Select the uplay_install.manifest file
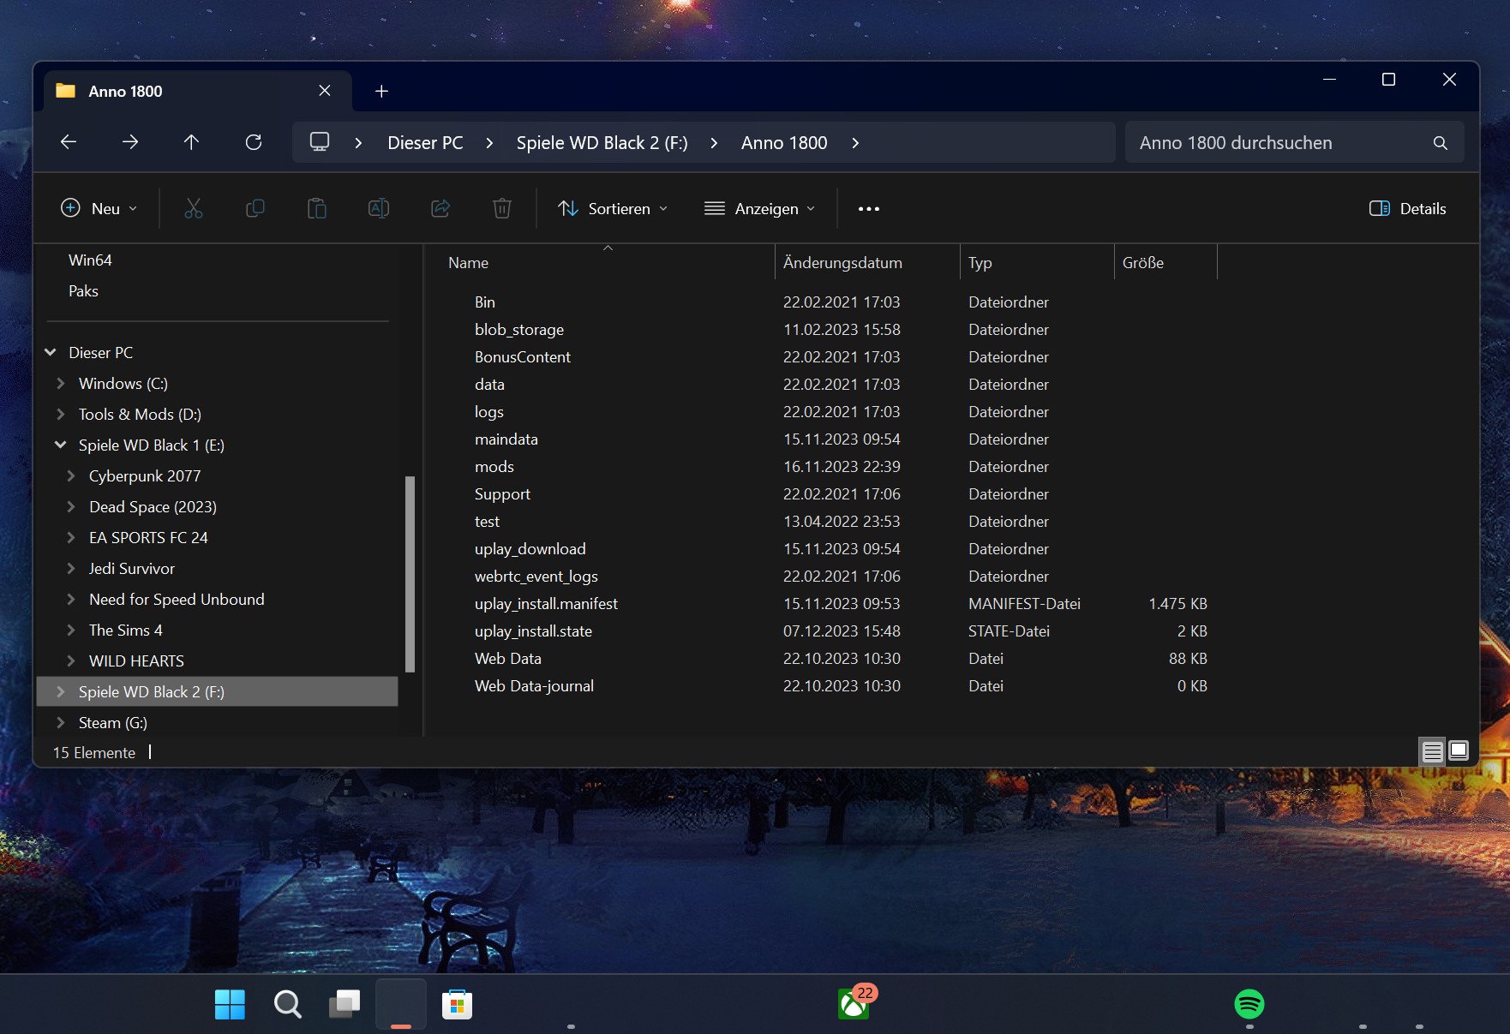This screenshot has width=1510, height=1034. [x=546, y=604]
